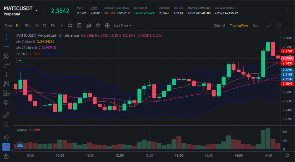Activate the zoom in tool
Image resolution: width=295 pixels, height=162 pixels.
pyautogui.click(x=6, y=124)
